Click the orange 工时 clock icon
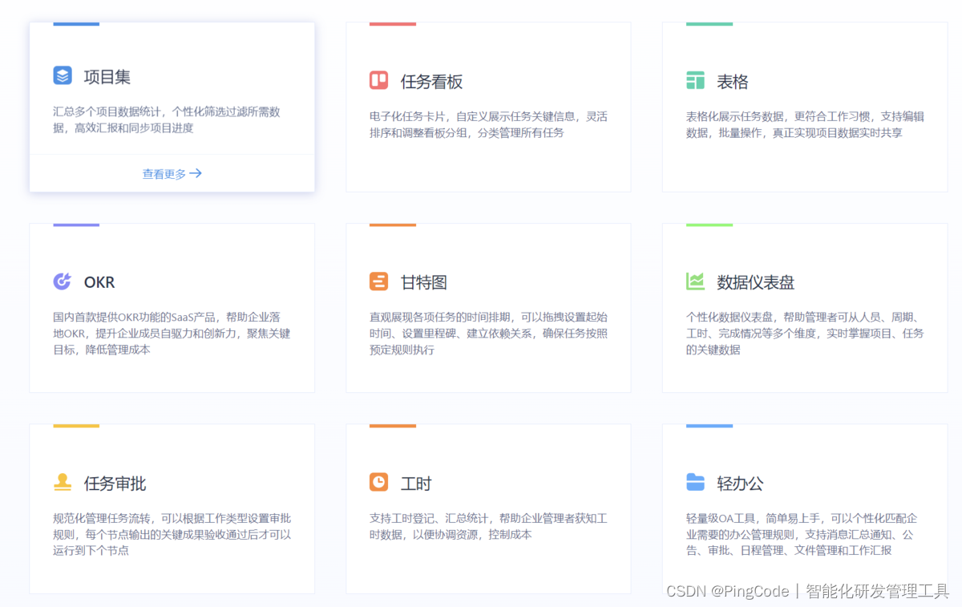This screenshot has width=962, height=607. [x=378, y=482]
